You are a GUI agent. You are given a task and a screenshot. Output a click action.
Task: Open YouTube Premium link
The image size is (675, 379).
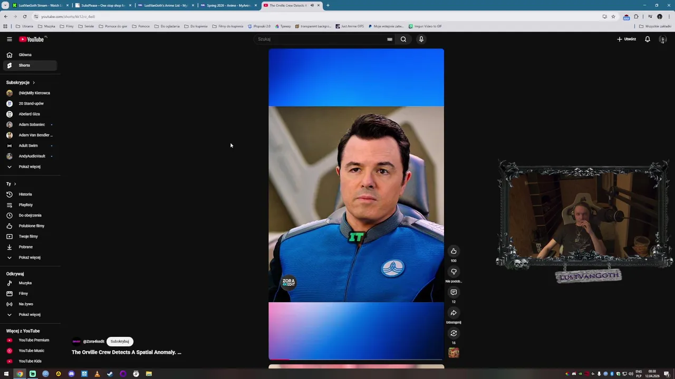(x=30, y=340)
